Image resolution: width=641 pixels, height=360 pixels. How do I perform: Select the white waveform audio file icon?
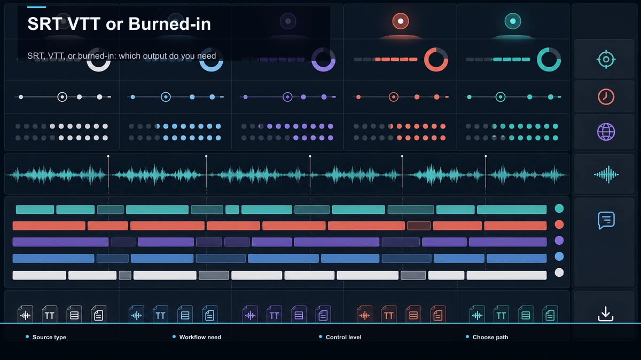(x=25, y=315)
